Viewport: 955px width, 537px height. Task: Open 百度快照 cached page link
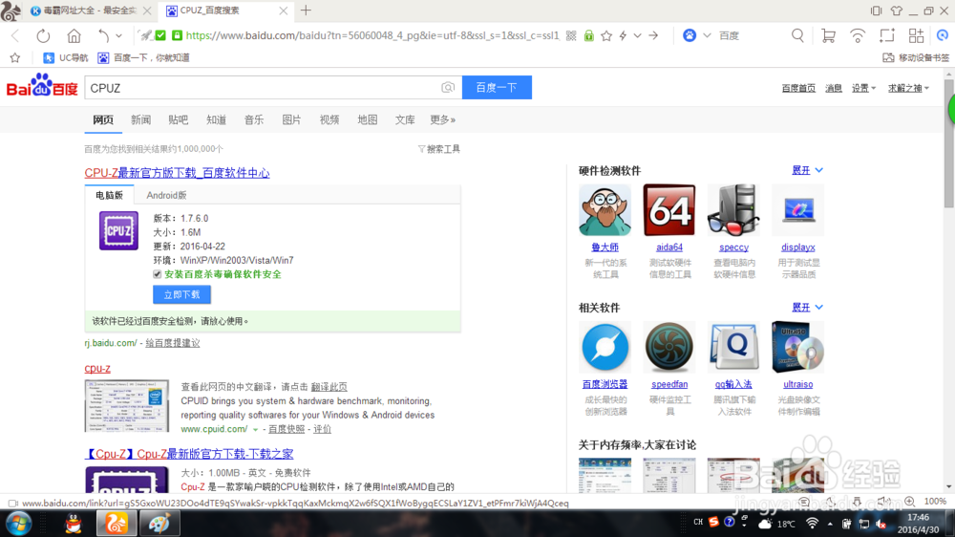click(x=286, y=429)
